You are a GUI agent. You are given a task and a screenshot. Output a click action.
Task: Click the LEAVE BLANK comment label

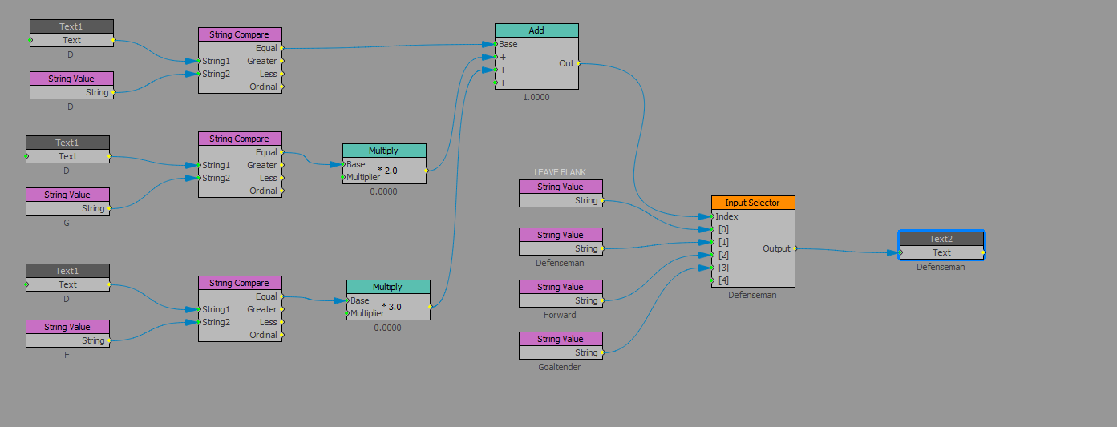click(x=560, y=172)
